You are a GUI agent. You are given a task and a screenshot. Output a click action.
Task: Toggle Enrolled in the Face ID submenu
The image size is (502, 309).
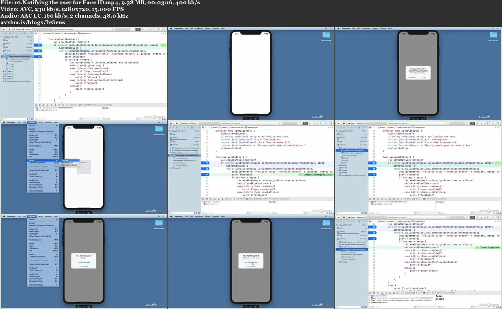[69, 161]
